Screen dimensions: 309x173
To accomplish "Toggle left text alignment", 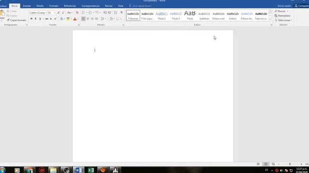I will tap(84, 19).
